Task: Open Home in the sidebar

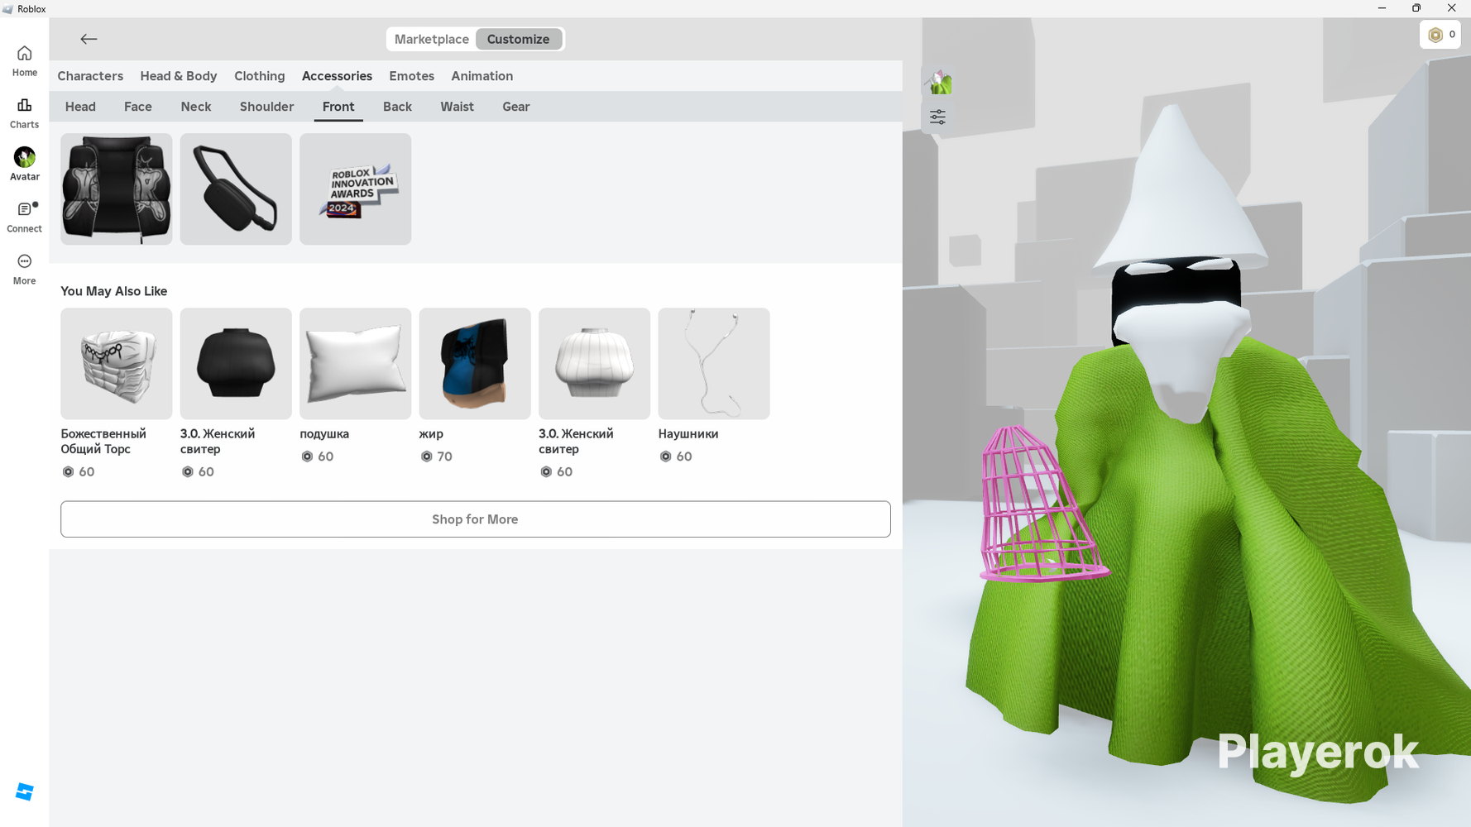Action: 25,61
